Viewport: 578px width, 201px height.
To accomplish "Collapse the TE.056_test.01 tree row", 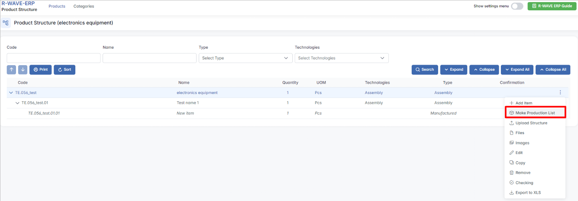I will (17, 103).
